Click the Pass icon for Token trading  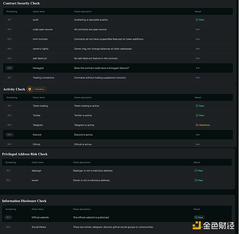[197, 106]
